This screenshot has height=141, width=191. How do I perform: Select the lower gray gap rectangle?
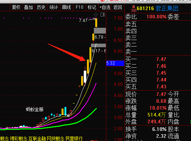(x=99, y=45)
